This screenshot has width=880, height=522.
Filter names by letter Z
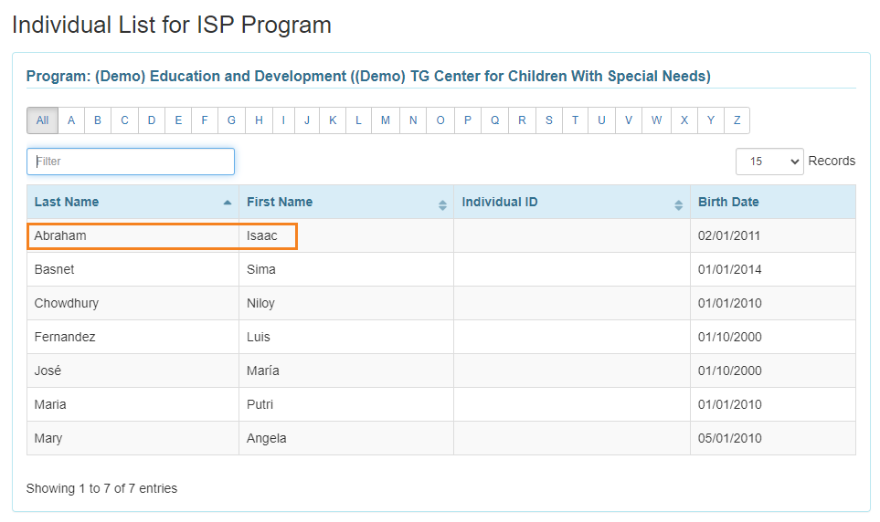(737, 120)
